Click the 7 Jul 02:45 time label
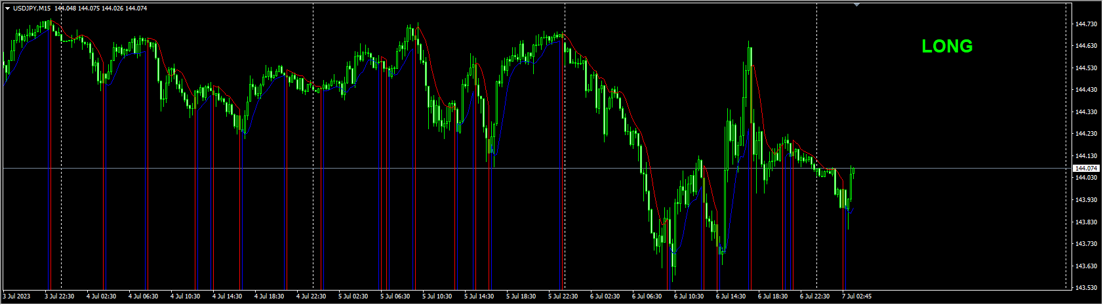Screen dimensions: 1103x305 856,296
